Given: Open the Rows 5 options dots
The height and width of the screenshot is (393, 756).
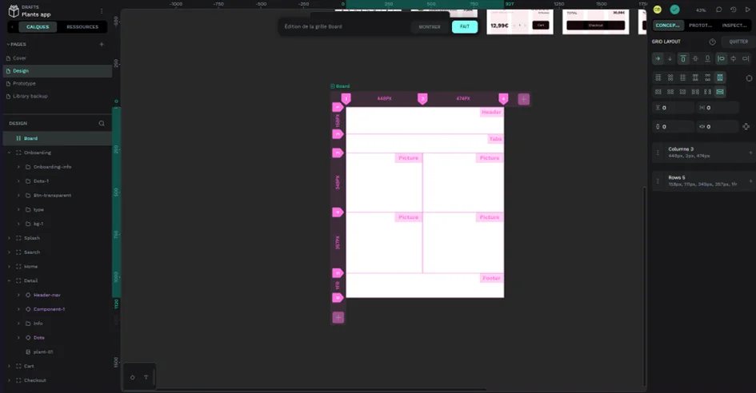Looking at the screenshot, I should tap(658, 181).
